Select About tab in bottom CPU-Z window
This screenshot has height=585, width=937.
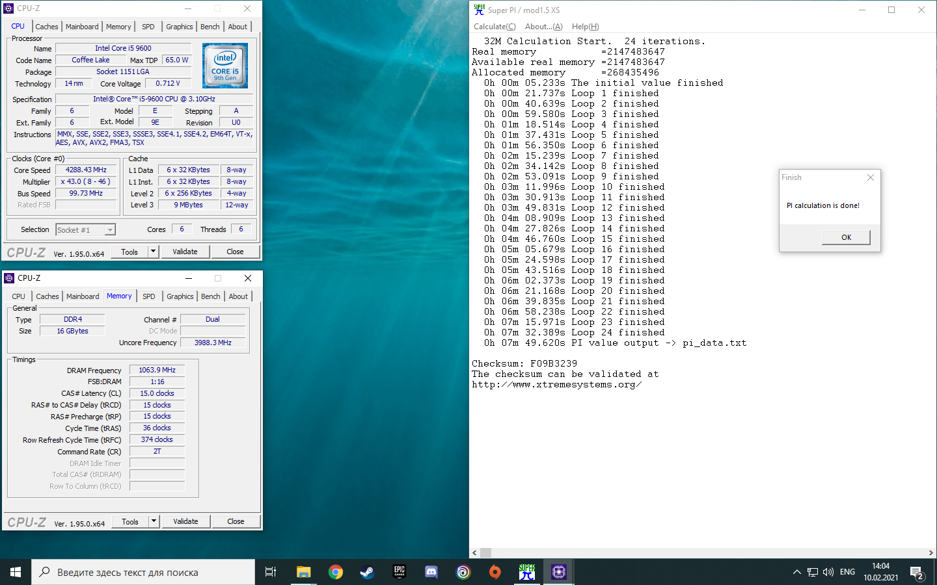[x=238, y=296]
